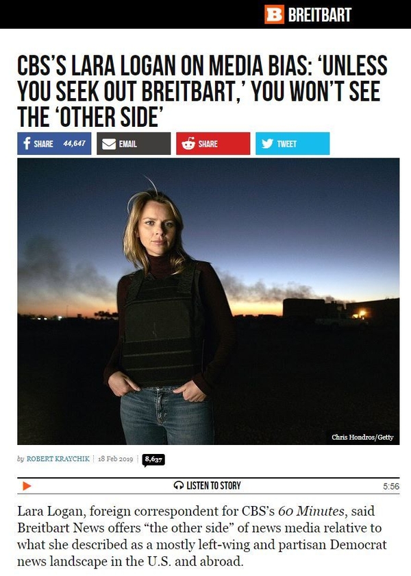Open the BREITBART wordmark homepage link
Screen dimensions: 411x576
(x=319, y=14)
